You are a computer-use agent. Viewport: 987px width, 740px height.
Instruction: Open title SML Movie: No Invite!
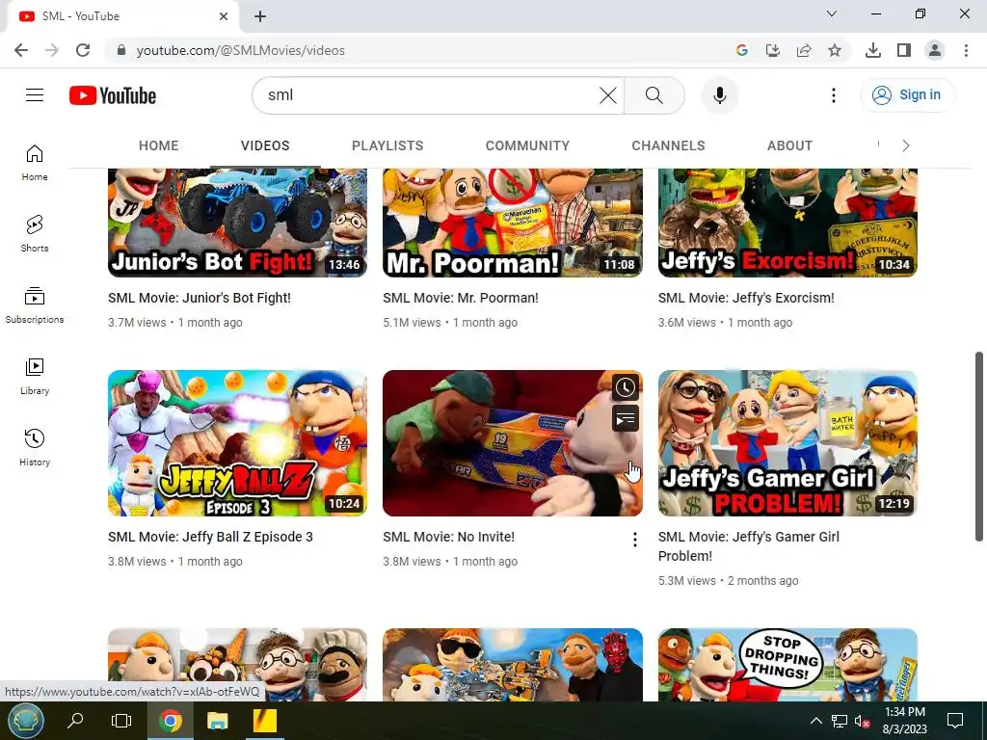tap(449, 538)
